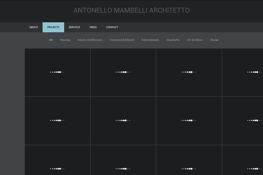Navigate to the Contact page
Viewport: 263px width, 175px height.
point(112,27)
